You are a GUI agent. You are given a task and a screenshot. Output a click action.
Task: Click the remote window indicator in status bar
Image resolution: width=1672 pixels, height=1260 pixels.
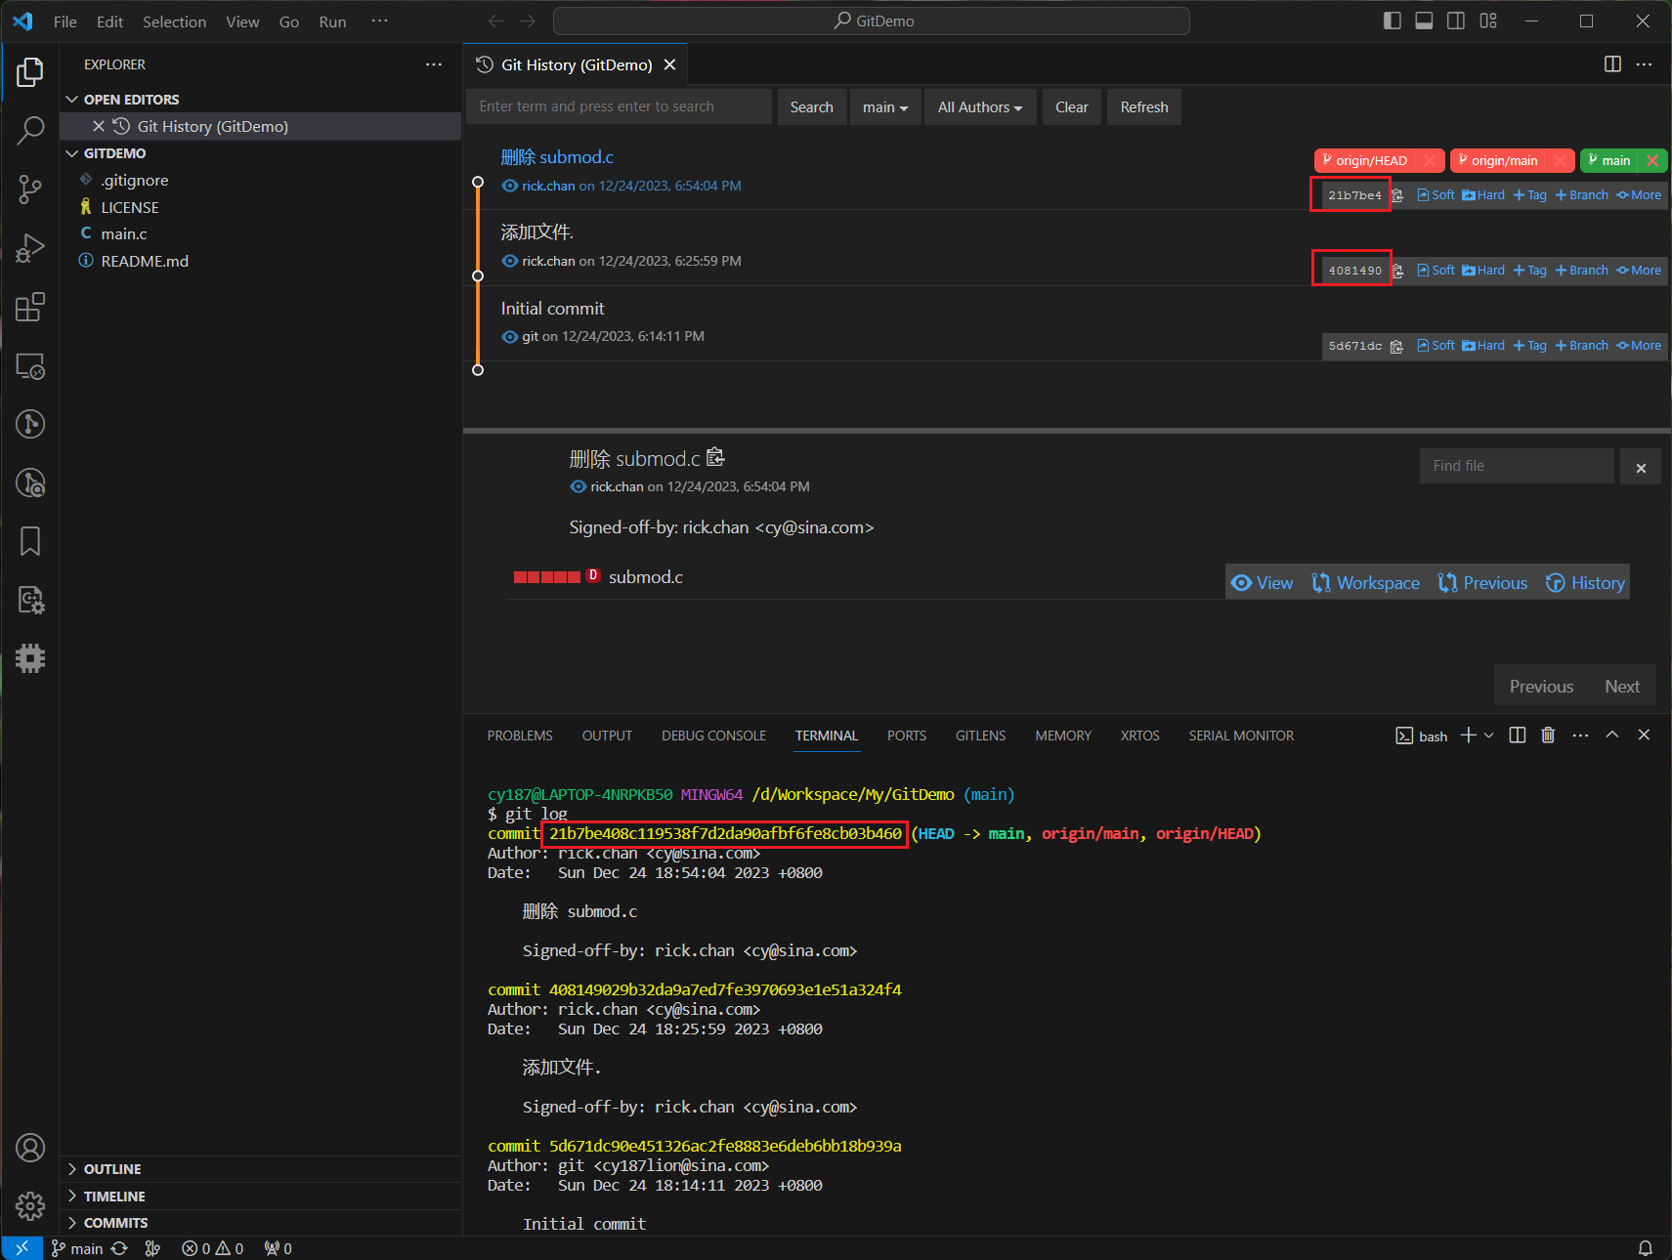21,1248
